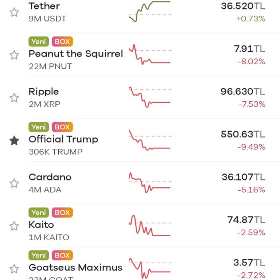Open the Kaito sparkline mini chart

(x=149, y=226)
